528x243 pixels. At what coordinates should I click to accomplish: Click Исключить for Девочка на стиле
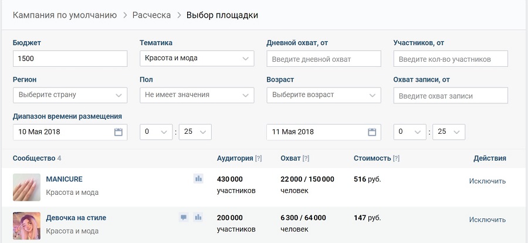pos(487,220)
